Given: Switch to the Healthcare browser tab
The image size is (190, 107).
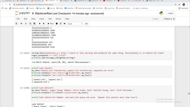Looking at the screenshot, I should click(x=23, y=1).
